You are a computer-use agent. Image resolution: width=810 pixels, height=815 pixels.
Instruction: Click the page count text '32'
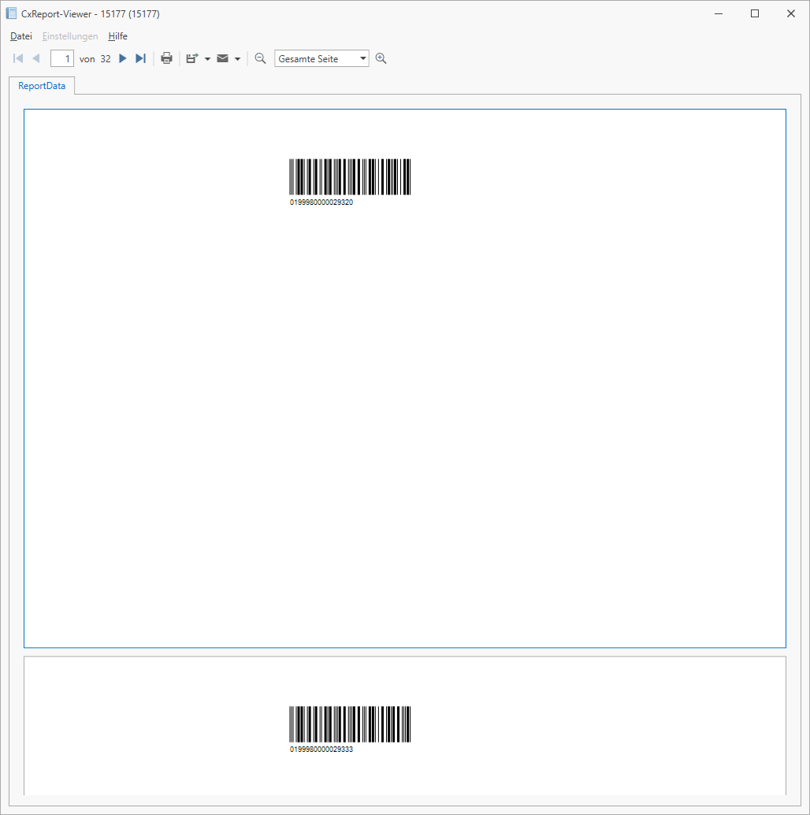point(106,59)
